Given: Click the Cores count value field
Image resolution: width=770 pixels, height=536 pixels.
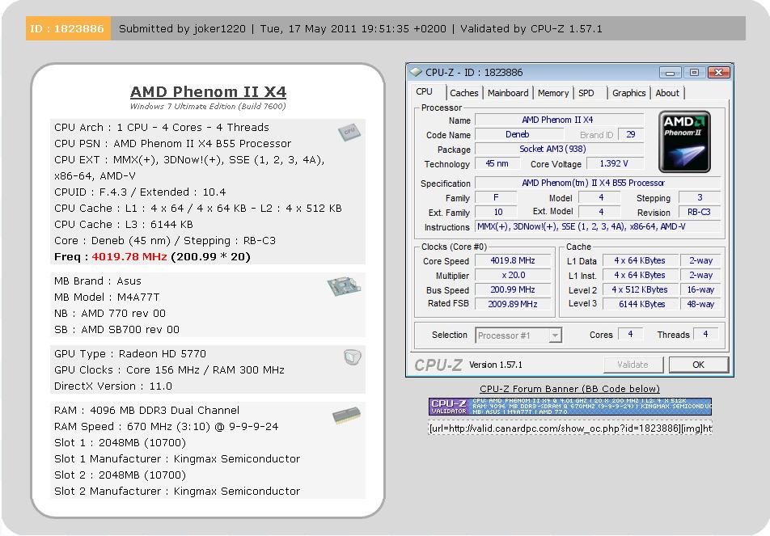Looking at the screenshot, I should (x=631, y=334).
